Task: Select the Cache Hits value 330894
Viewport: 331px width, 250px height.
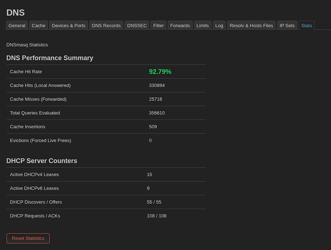Action: pos(157,85)
